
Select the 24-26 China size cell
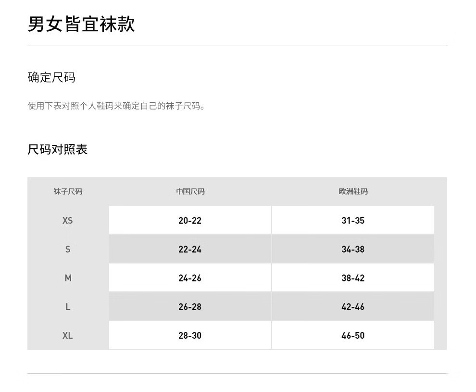click(x=190, y=278)
